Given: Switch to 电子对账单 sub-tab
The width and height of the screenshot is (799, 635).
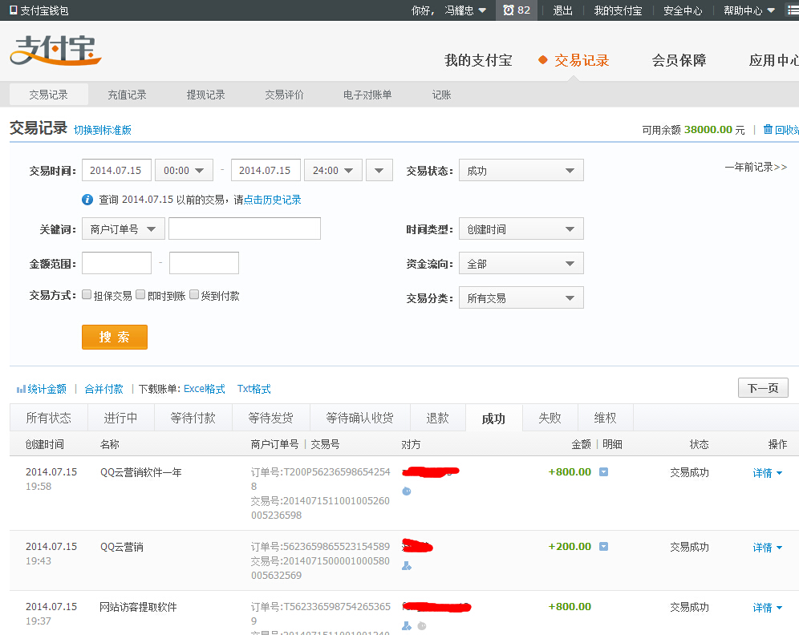Looking at the screenshot, I should (x=367, y=95).
